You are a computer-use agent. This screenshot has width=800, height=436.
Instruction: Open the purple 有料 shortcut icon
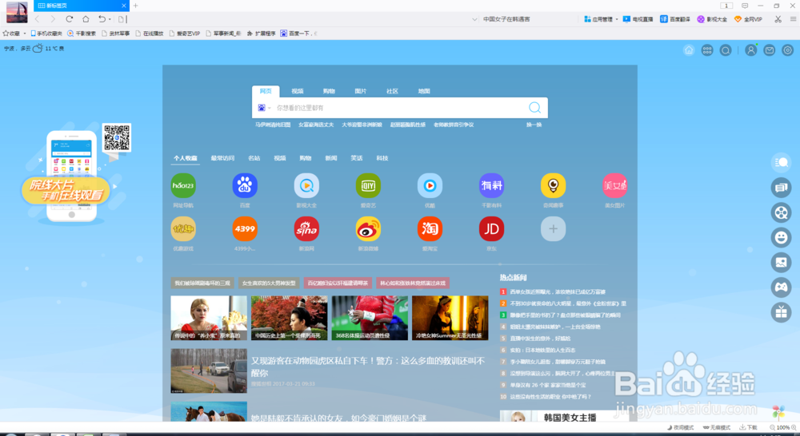pos(492,185)
